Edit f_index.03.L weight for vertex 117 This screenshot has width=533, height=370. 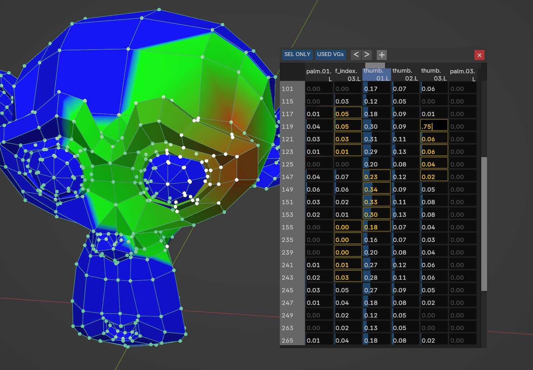coord(348,114)
